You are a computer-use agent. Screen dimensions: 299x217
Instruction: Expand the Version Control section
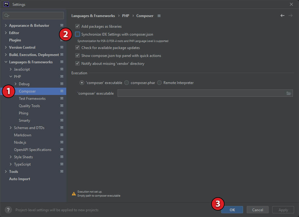[5, 47]
